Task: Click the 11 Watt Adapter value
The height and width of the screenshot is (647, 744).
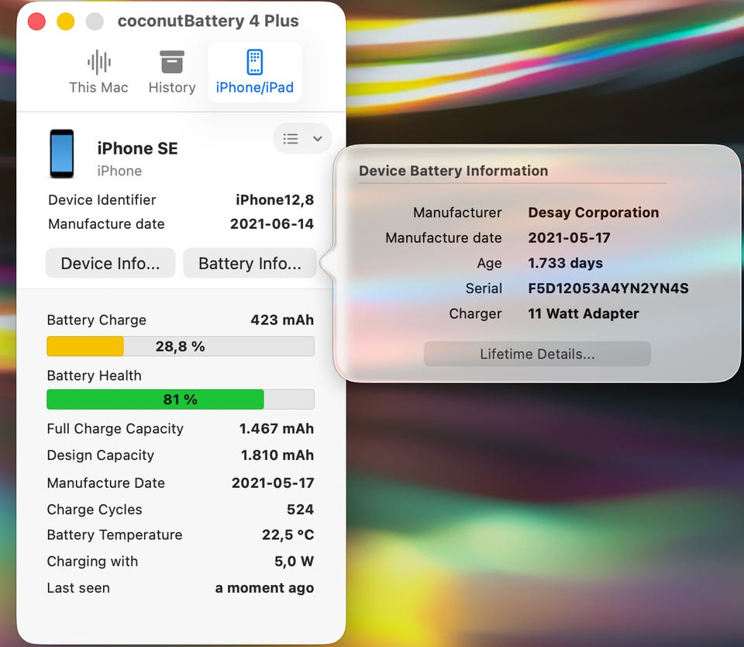Action: (x=583, y=313)
